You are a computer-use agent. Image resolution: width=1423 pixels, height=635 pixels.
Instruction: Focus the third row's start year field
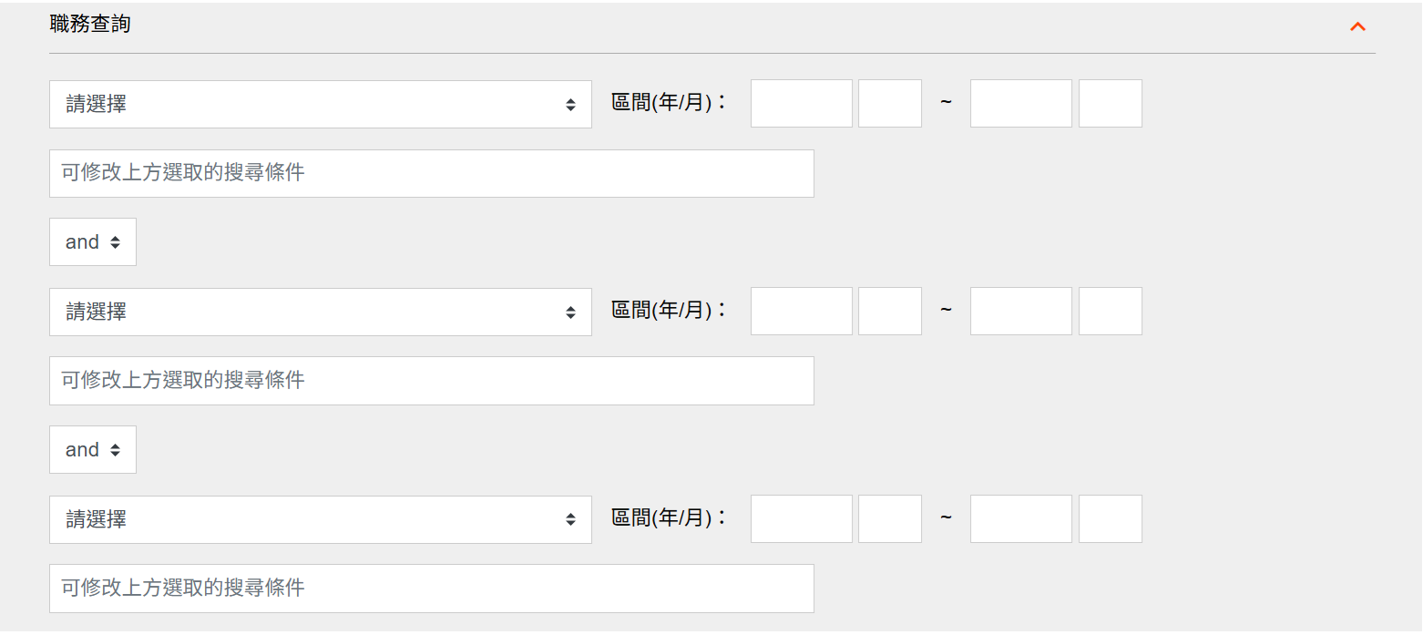tap(801, 518)
